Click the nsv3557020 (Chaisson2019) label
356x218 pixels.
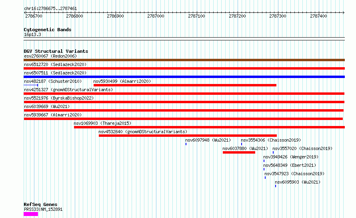pos(302,148)
